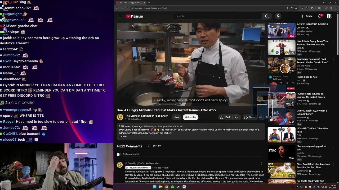339x190 pixels.
Task: Open options for the pinned comment
Action: (x=262, y=163)
